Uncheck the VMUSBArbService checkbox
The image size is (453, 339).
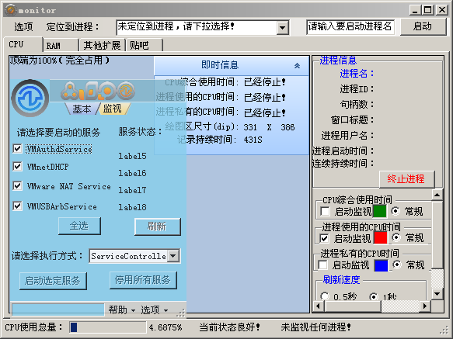17,206
